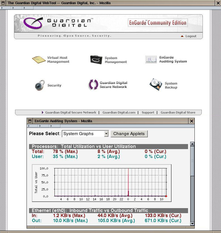Open the EnGarde Auditing System graph icon

(x=151, y=60)
